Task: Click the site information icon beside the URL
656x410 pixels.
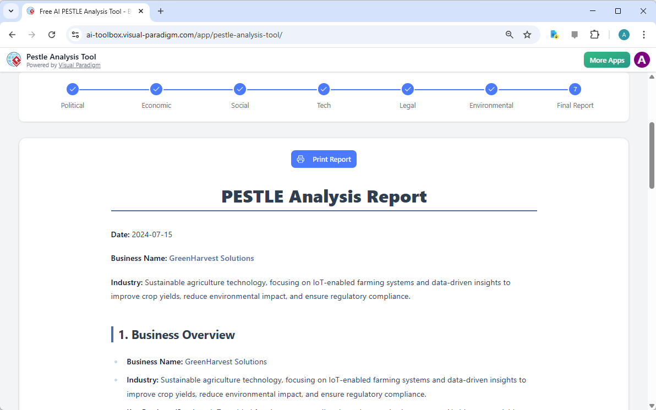Action: (x=75, y=34)
